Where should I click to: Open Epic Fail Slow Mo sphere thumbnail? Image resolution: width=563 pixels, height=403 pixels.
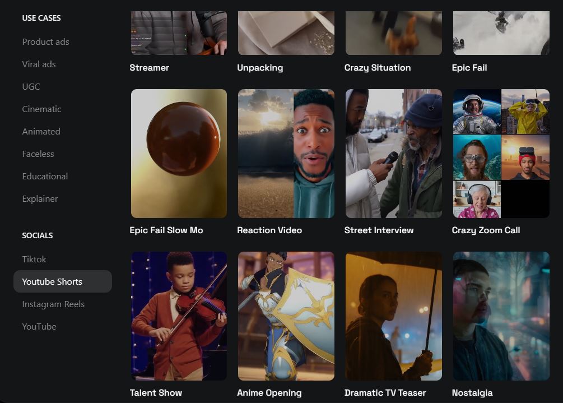tap(179, 154)
